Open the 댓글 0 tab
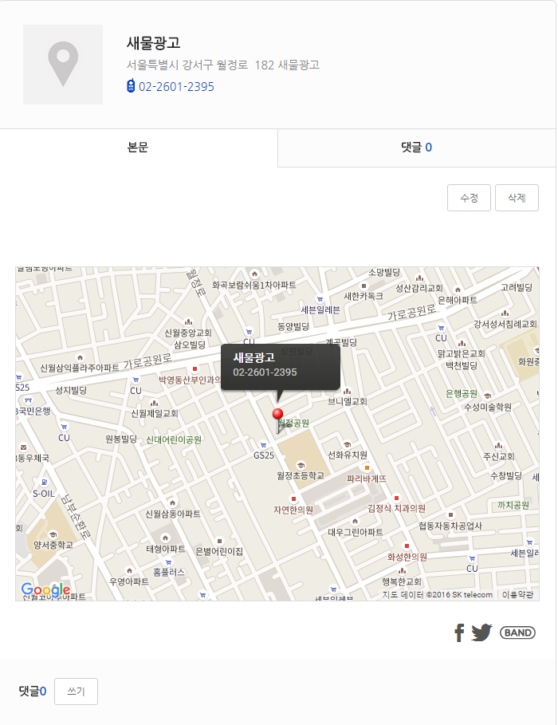 tap(417, 148)
